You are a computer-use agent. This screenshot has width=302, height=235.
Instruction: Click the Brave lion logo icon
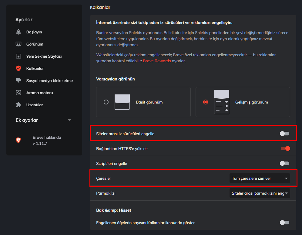click(18, 140)
